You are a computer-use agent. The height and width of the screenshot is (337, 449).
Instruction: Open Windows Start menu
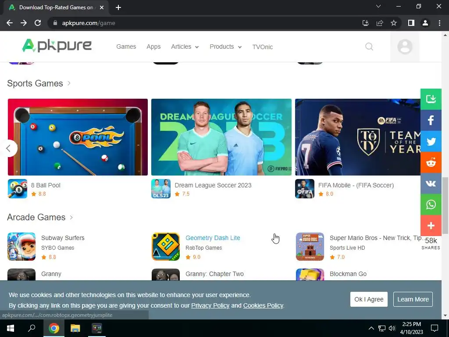[11, 328]
